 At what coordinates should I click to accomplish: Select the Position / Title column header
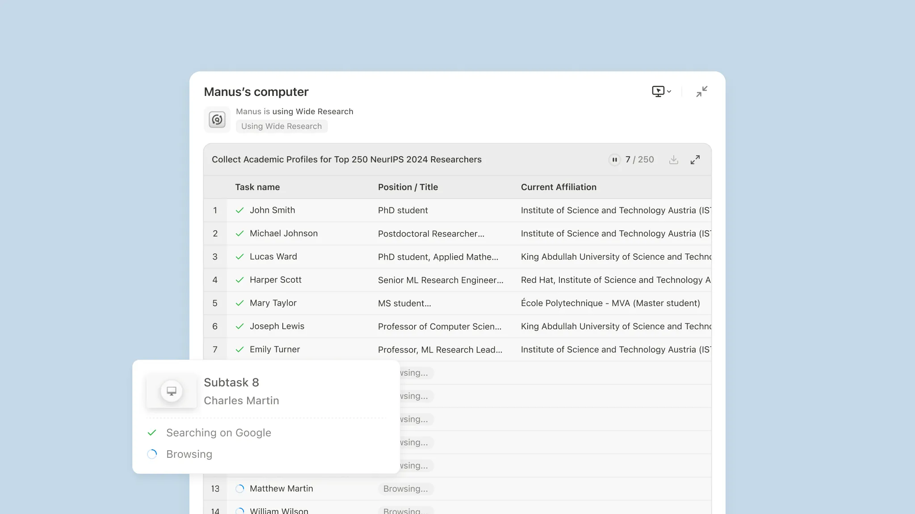[x=408, y=187]
